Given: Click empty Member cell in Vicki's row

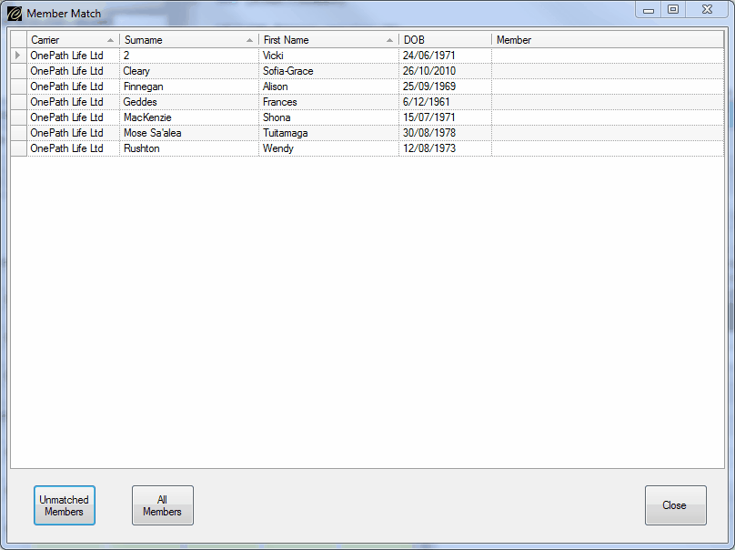Looking at the screenshot, I should [x=608, y=56].
